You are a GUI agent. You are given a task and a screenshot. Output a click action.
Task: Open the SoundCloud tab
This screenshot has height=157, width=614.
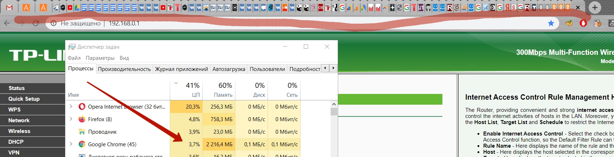[x=285, y=8]
